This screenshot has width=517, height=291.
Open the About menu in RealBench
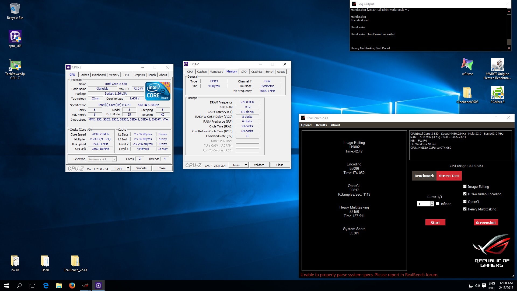[335, 125]
